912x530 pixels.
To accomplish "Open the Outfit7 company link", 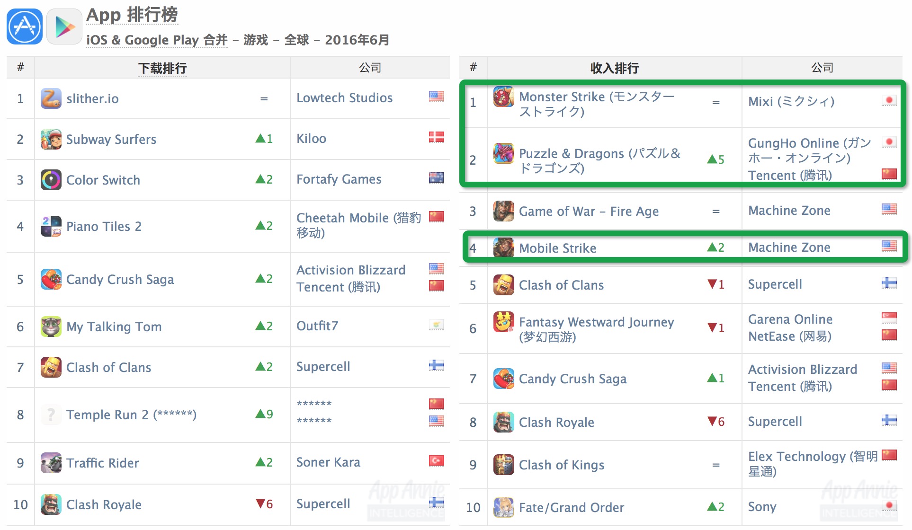I will click(317, 326).
